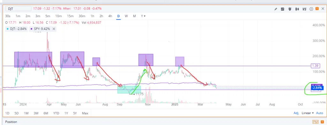
Task: Expand the Y interval dropdown
Action: [143, 16]
